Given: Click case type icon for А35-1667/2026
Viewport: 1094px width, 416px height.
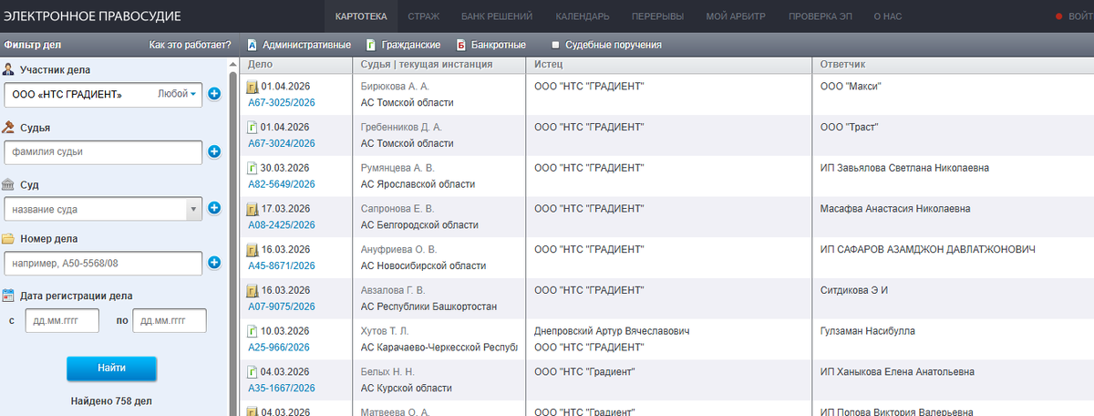Looking at the screenshot, I should point(253,372).
